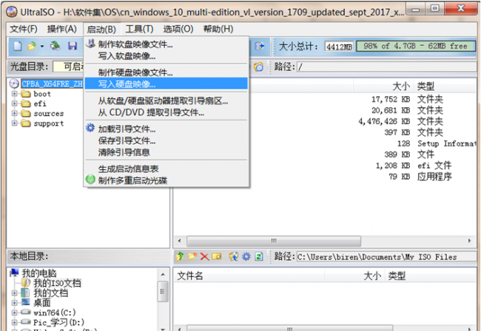Click the local New Folder icon

coord(192,256)
